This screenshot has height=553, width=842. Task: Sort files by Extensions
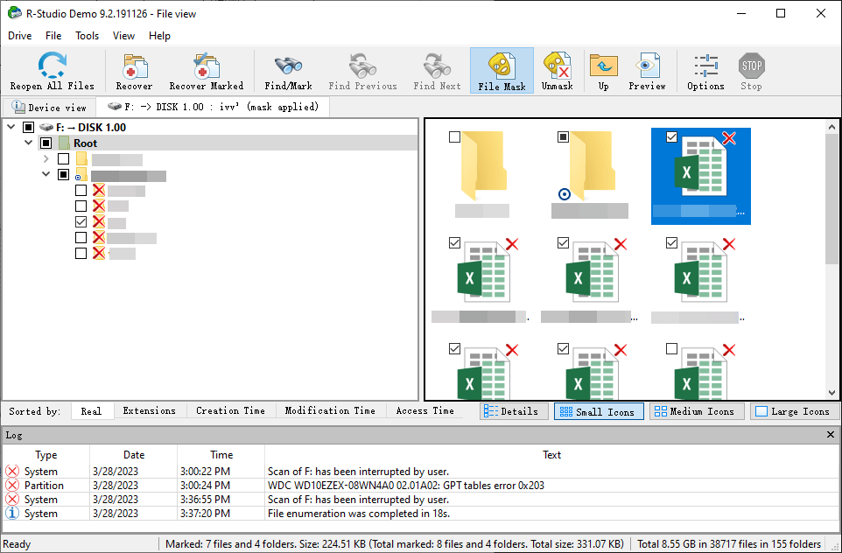click(x=149, y=411)
